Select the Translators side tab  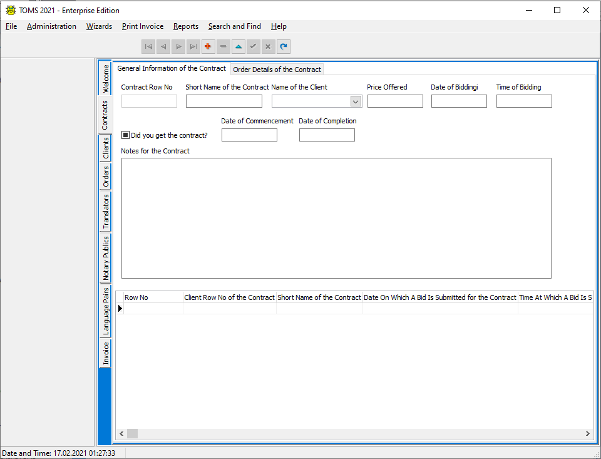106,211
